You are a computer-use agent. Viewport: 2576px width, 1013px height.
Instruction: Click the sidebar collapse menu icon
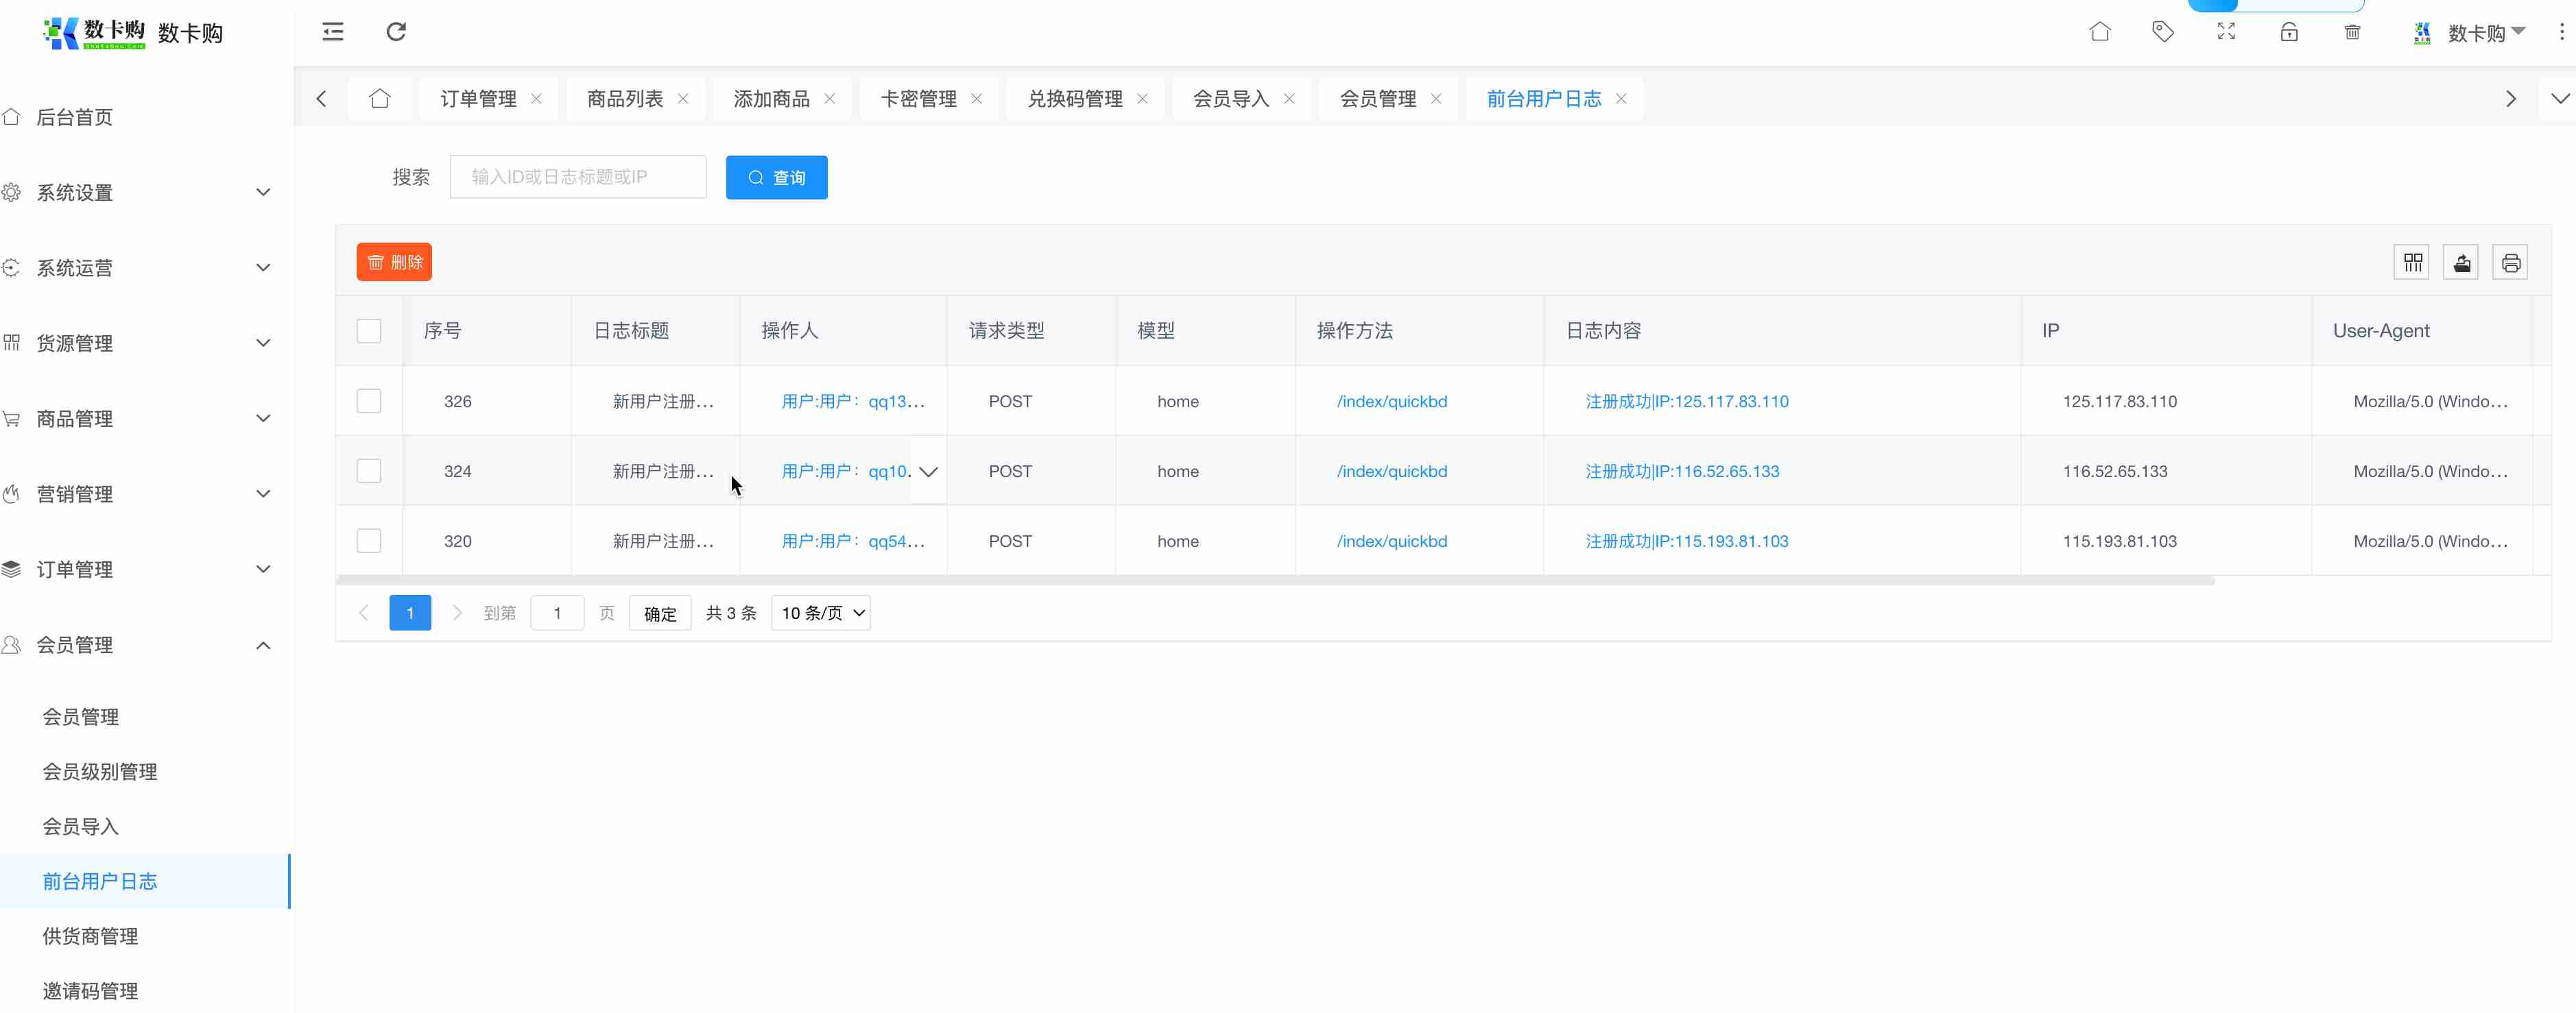tap(333, 32)
